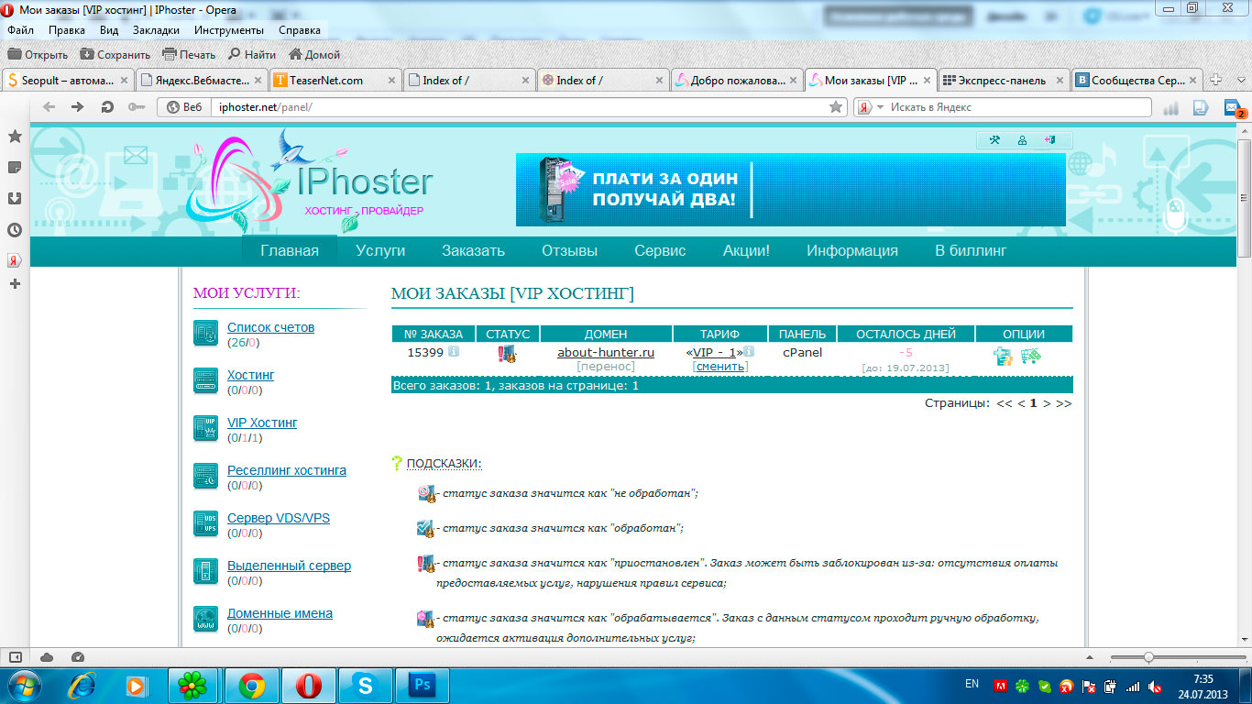Screen dimensions: 1252x704
Task: Click the logout door icon in header
Action: click(x=1049, y=140)
